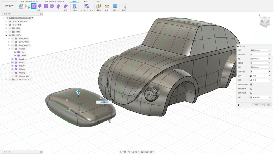Hide the bodyB body via eye icon
The image size is (274, 154).
coord(12,59)
